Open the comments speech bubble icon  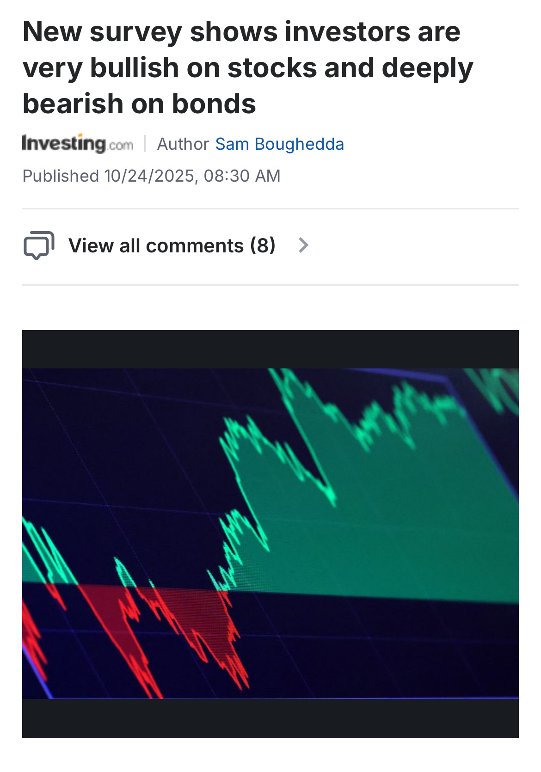pyautogui.click(x=39, y=245)
